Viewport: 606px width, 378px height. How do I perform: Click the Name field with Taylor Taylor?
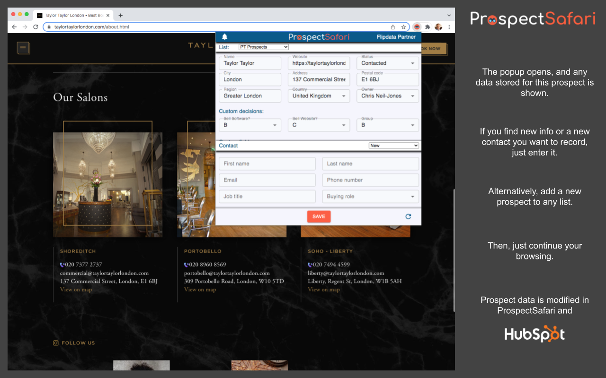250,63
